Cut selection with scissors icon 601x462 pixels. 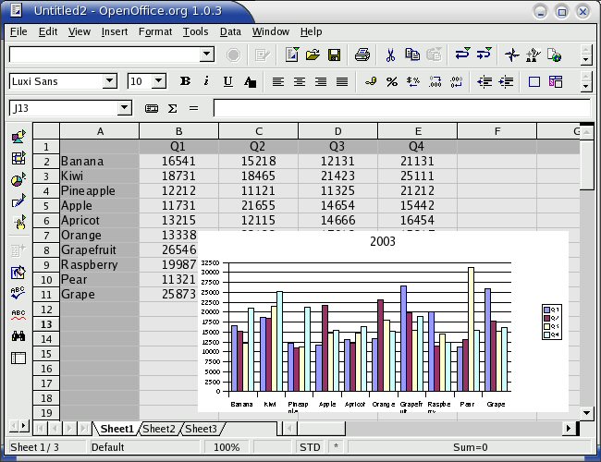tap(390, 55)
